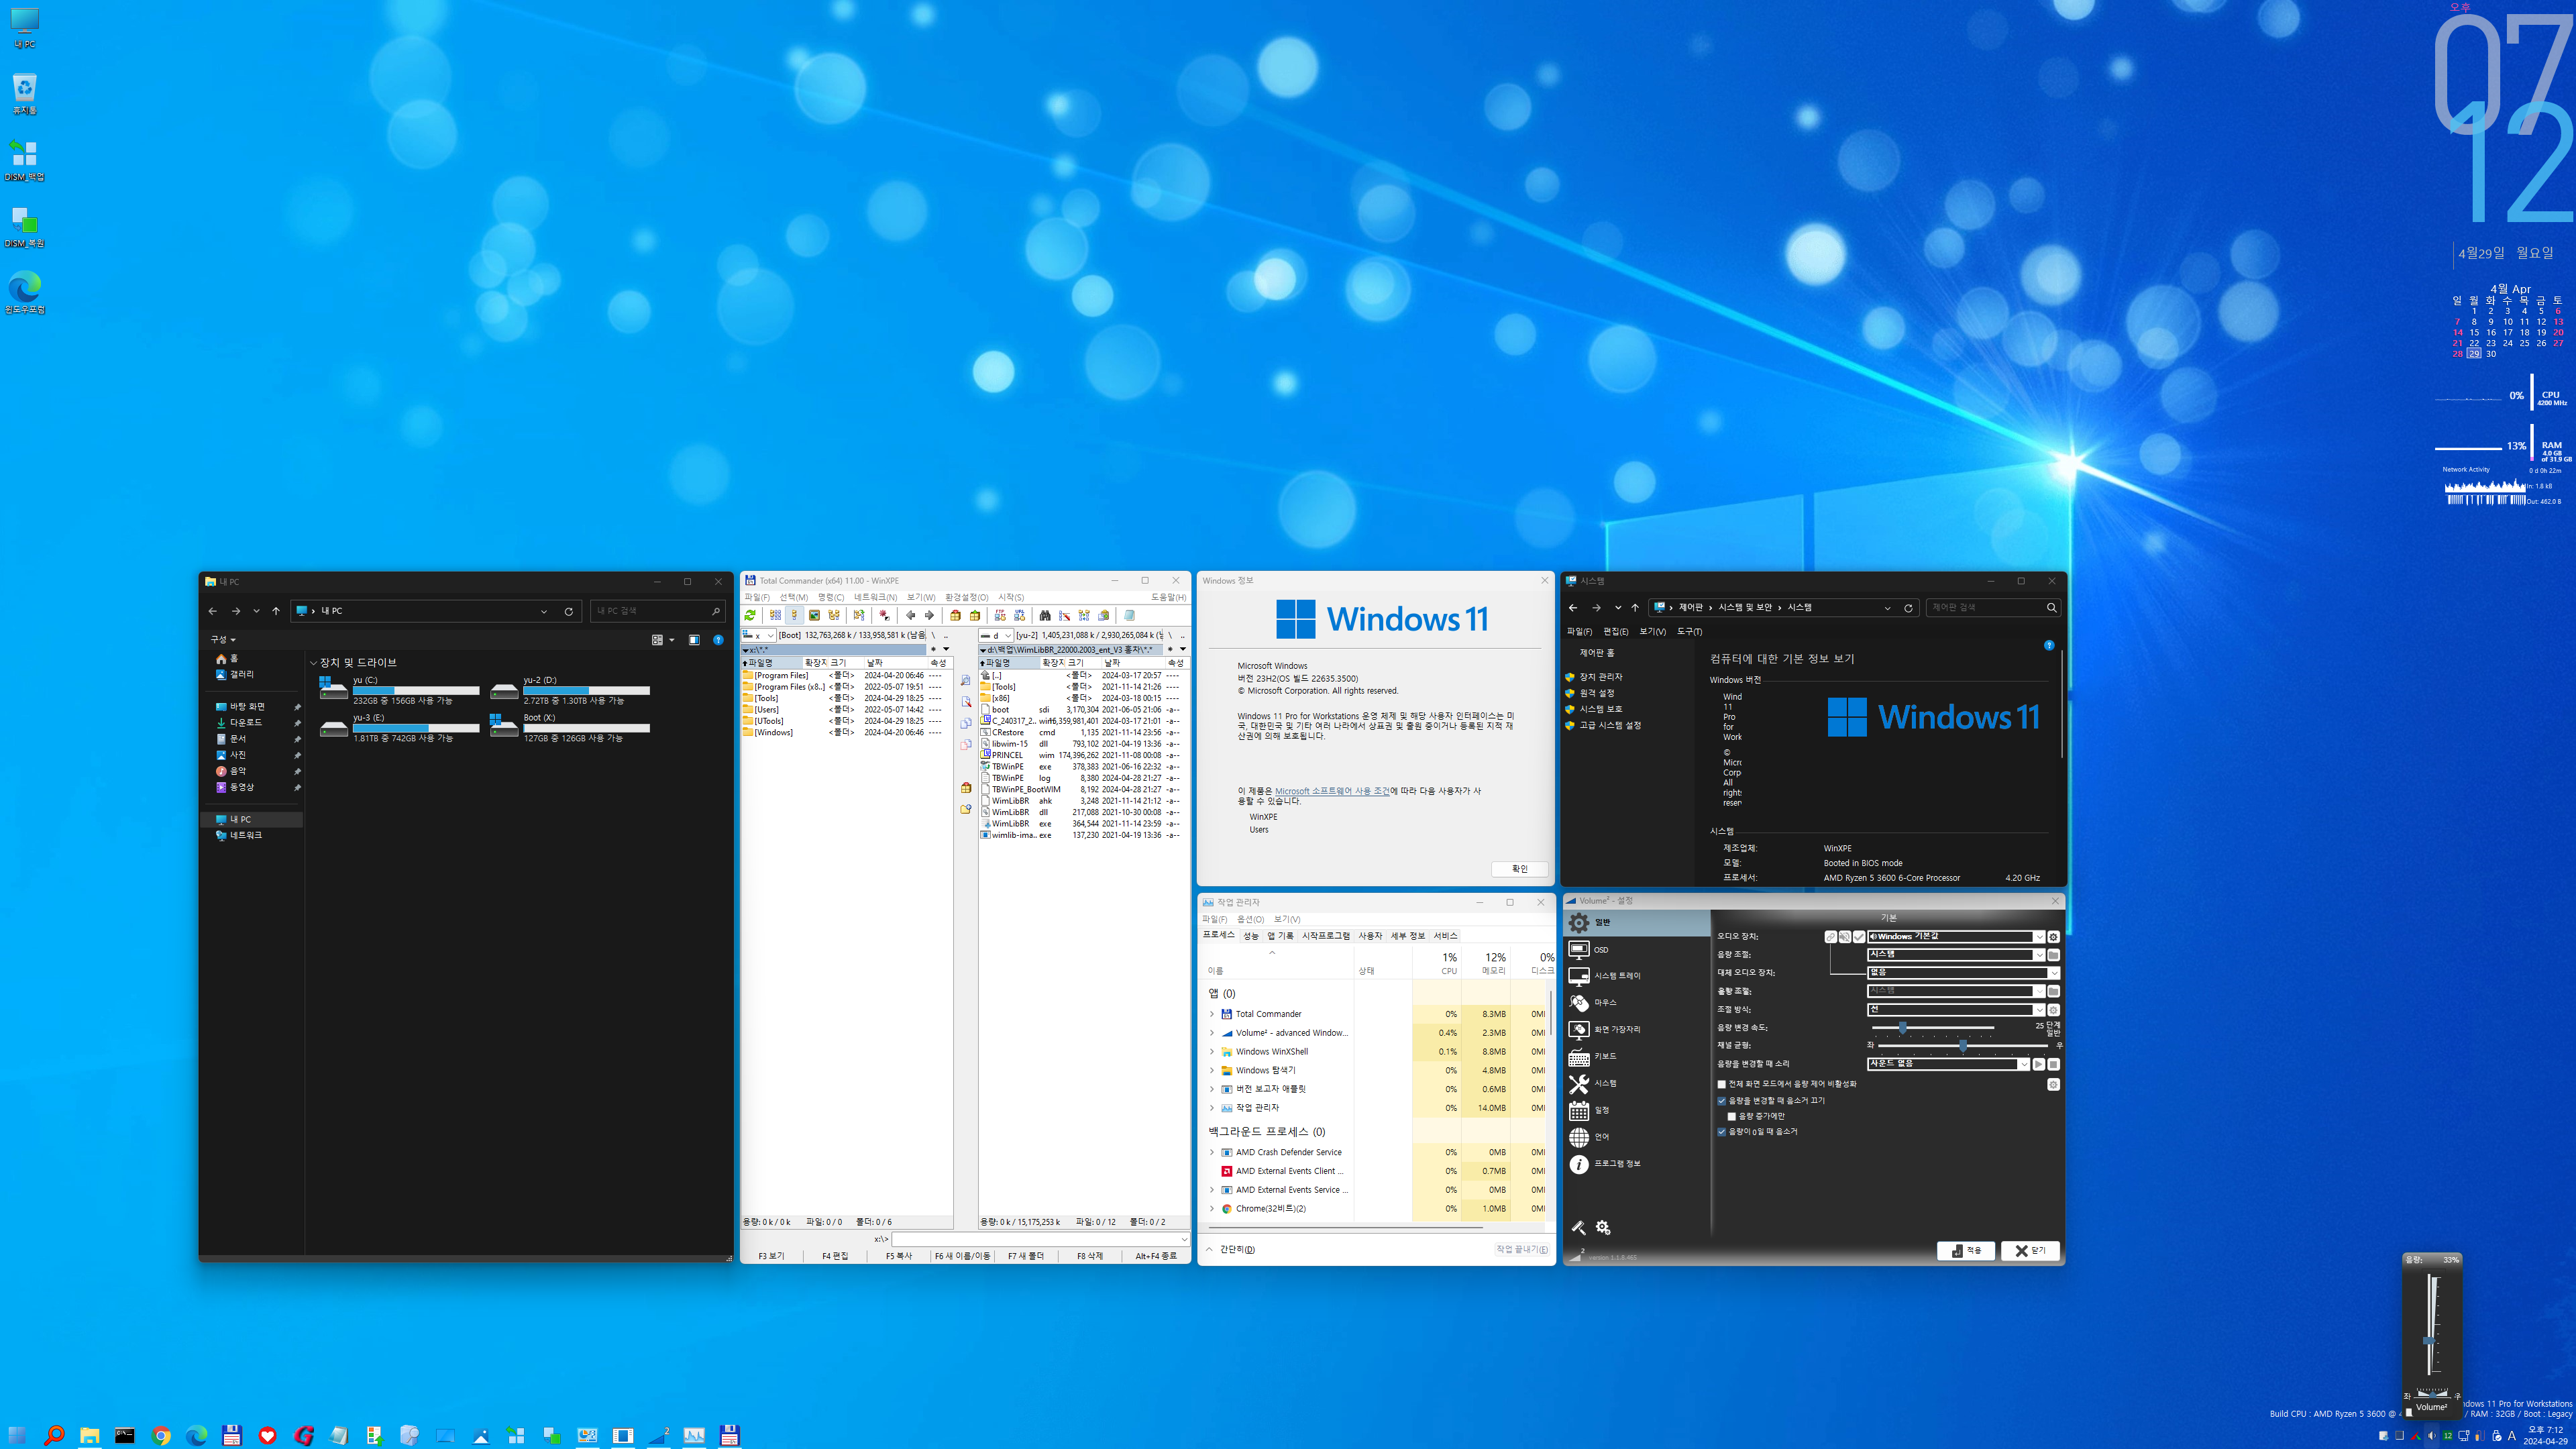Screen dimensions: 2576x1449
Task: Click the thumbnail view icon in Total Commander toolbar
Action: tap(814, 615)
